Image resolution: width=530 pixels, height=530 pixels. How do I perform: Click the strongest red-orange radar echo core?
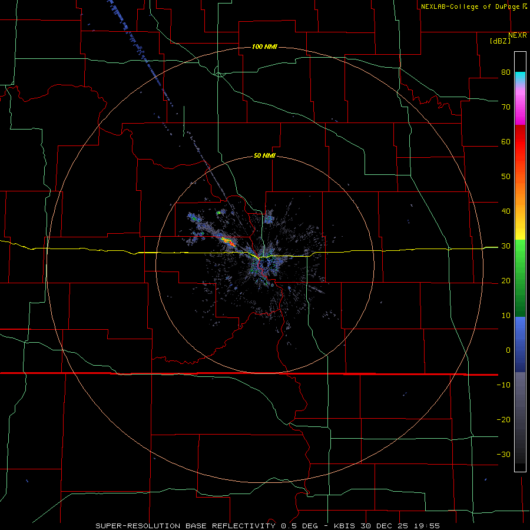[229, 242]
